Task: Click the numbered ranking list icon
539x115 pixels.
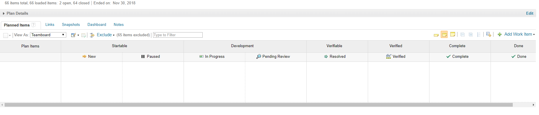Action: pos(479,35)
